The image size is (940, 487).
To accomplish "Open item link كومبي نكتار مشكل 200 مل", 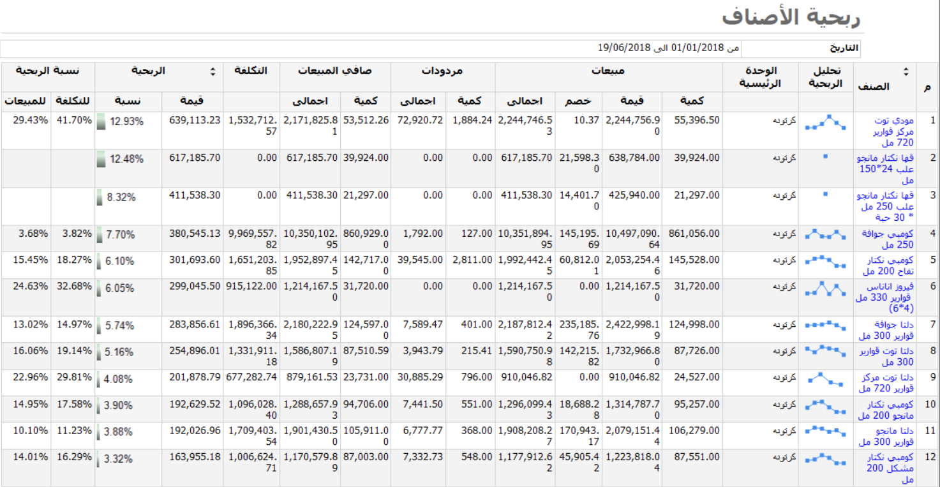I will coord(890,468).
